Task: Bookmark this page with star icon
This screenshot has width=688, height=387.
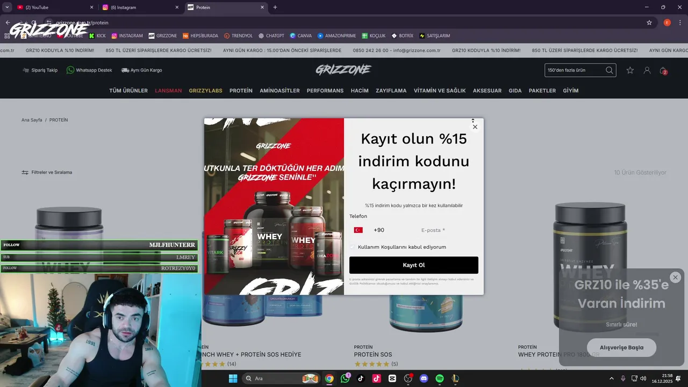Action: pos(649,23)
